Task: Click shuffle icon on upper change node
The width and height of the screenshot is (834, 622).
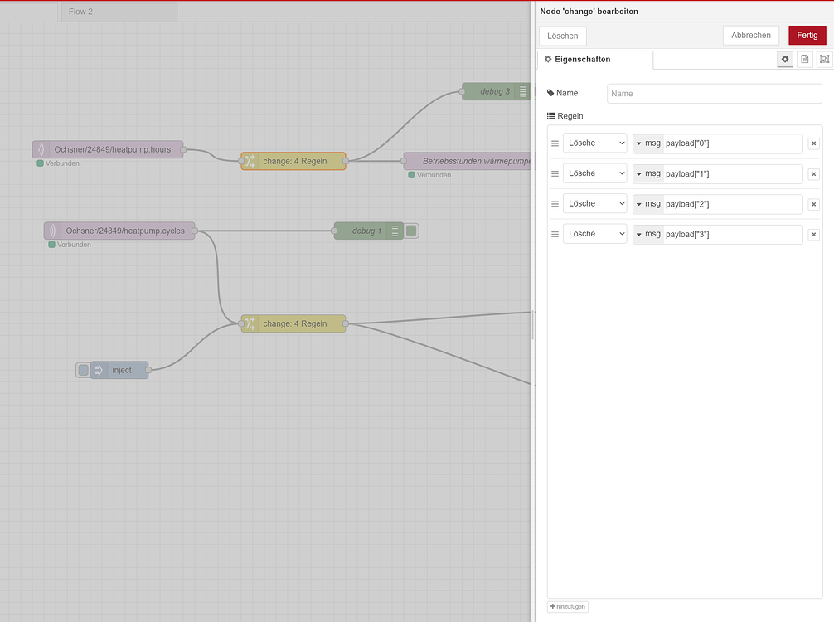Action: pos(250,161)
